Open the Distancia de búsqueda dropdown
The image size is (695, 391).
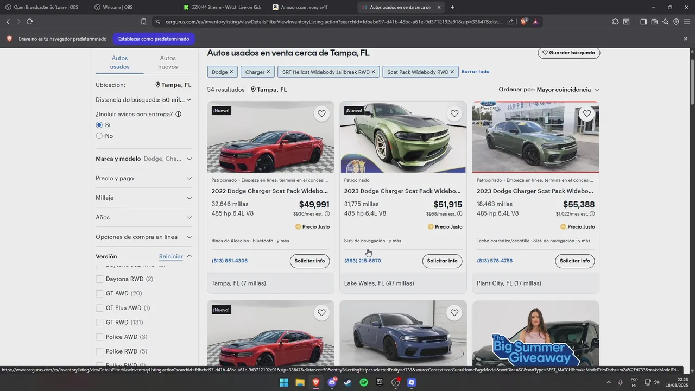click(x=144, y=100)
